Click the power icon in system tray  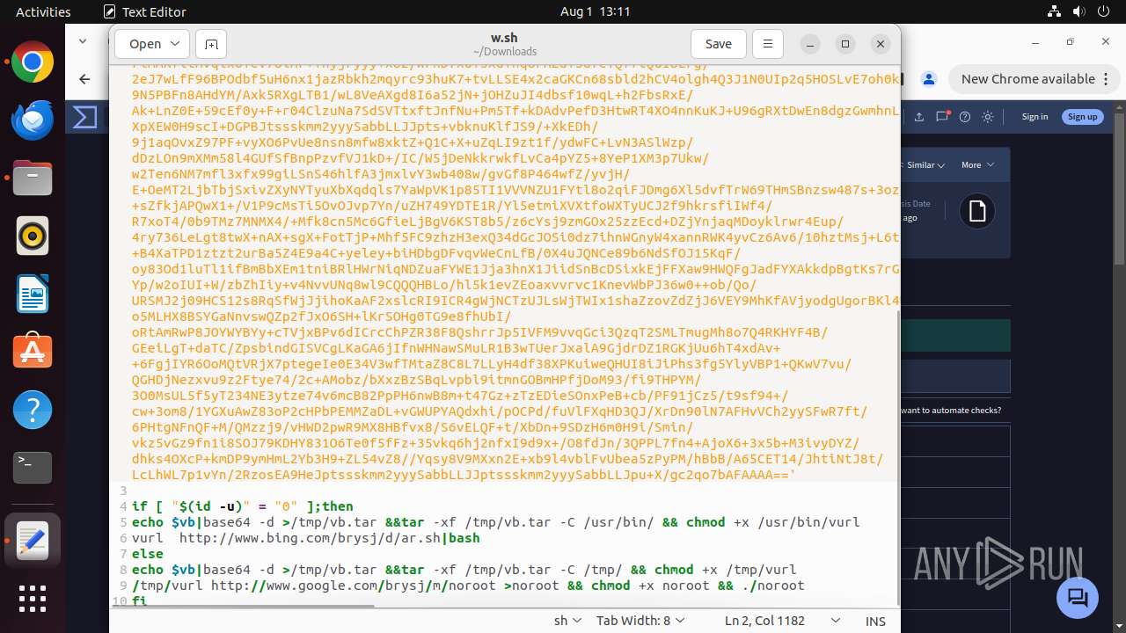tap(1104, 11)
